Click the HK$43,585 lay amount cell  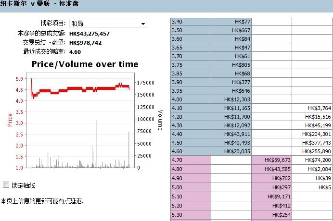click(x=271, y=169)
